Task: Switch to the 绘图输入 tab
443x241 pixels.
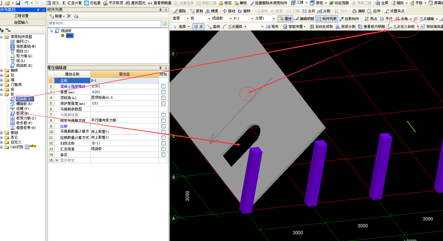Action: [x=22, y=22]
